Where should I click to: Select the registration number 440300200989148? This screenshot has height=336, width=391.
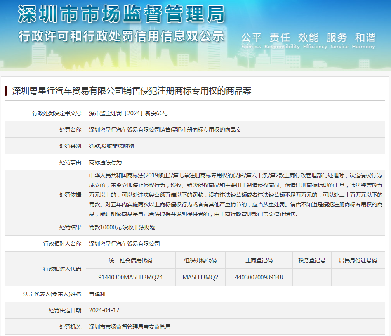259,277
